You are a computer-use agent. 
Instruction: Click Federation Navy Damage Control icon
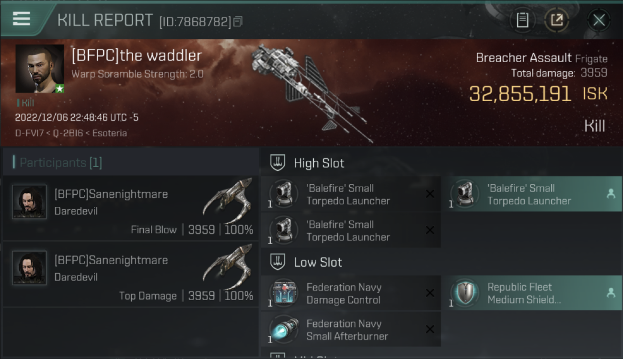284,293
